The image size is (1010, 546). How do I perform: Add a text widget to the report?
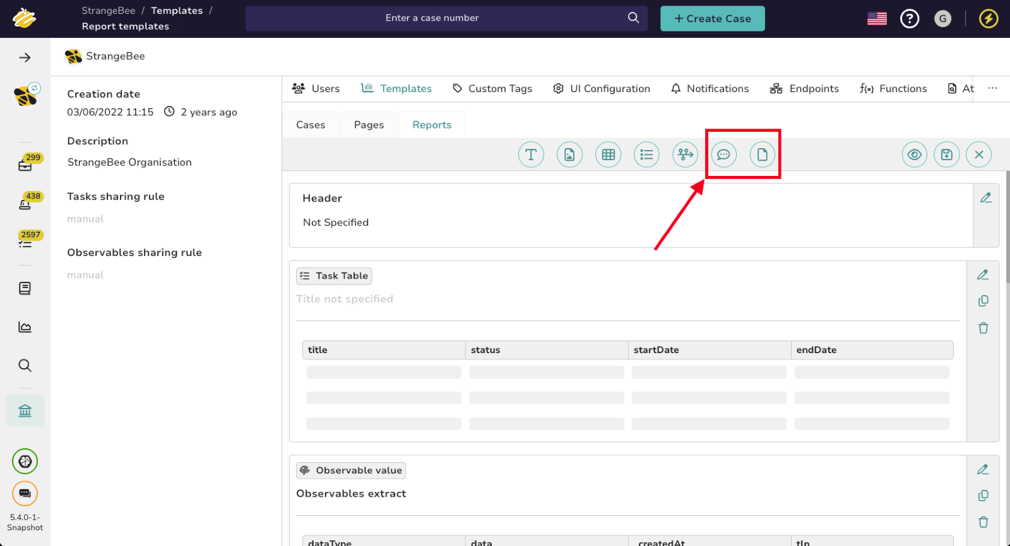531,154
